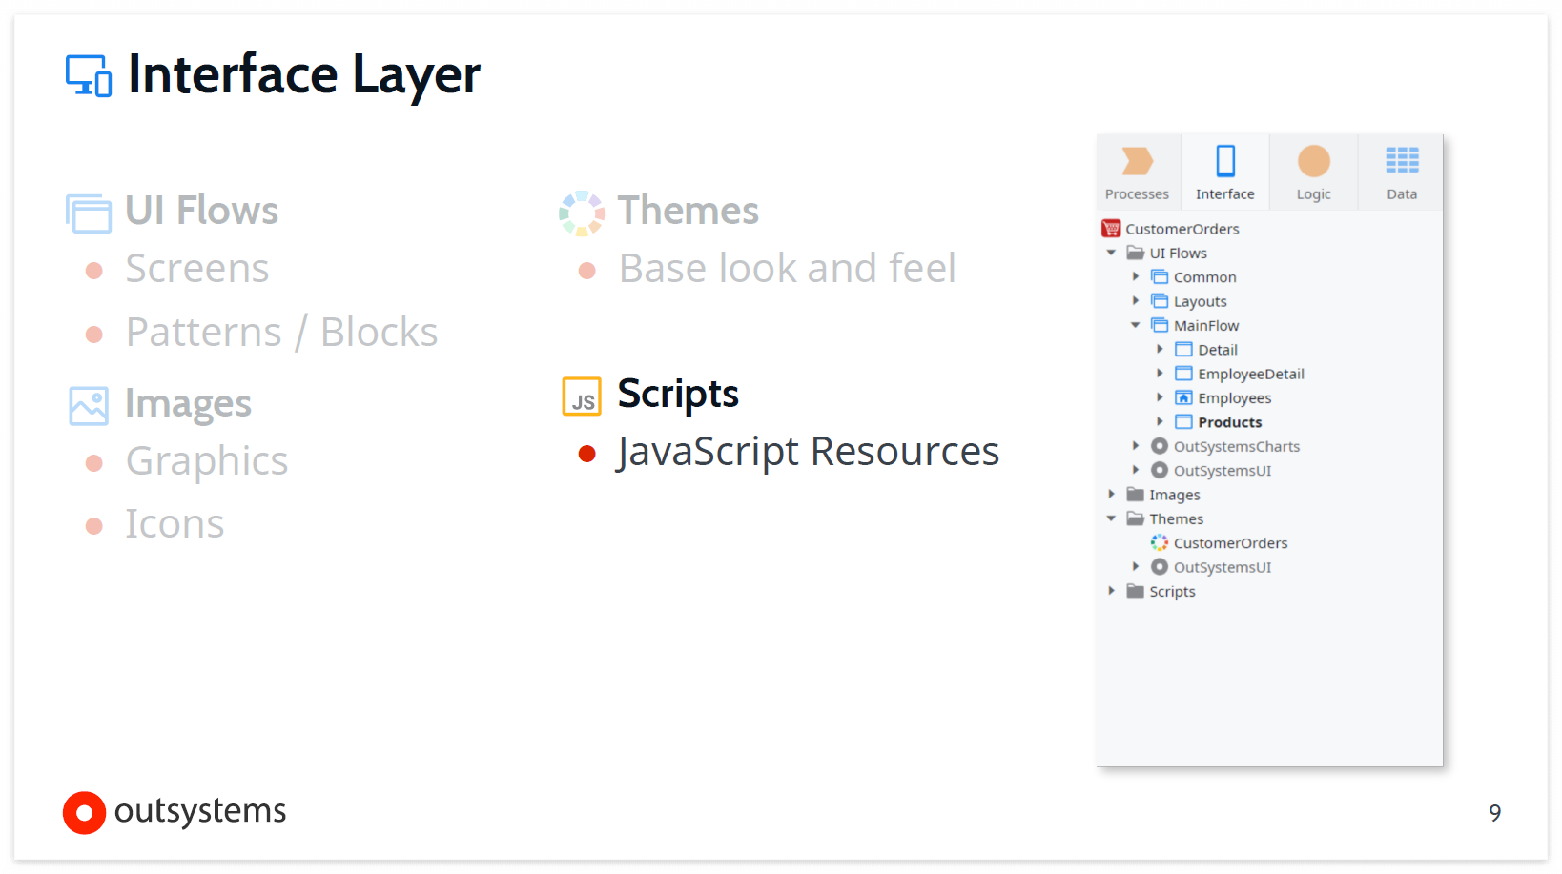The width and height of the screenshot is (1562, 874).
Task: Open the Logic tab
Action: (1313, 172)
